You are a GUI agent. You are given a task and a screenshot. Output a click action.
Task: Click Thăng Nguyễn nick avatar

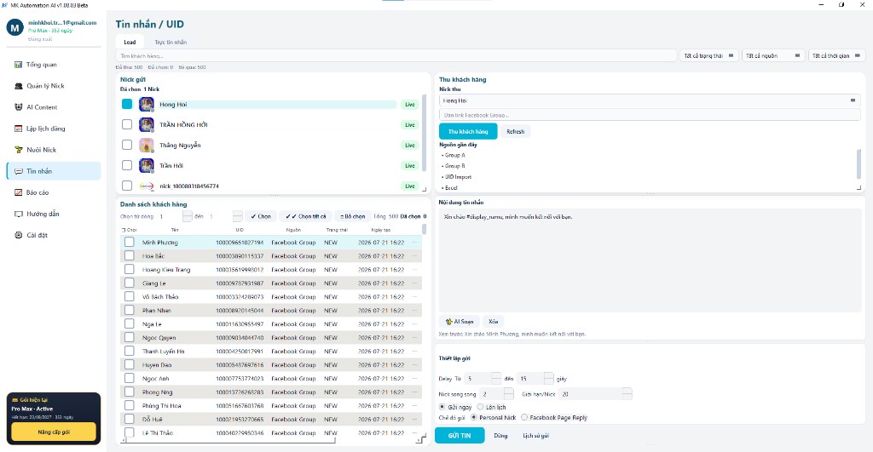(147, 145)
